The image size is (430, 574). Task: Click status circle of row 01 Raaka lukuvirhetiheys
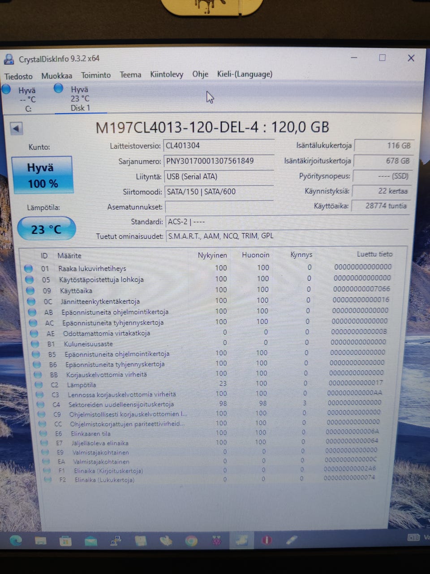click(x=28, y=269)
